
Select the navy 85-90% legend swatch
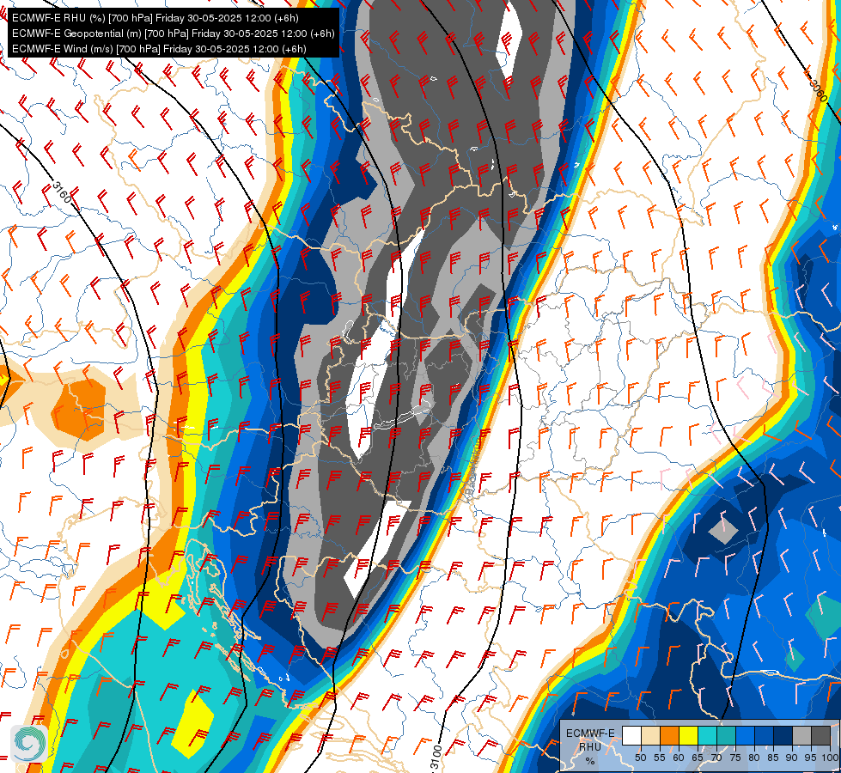[x=782, y=735]
